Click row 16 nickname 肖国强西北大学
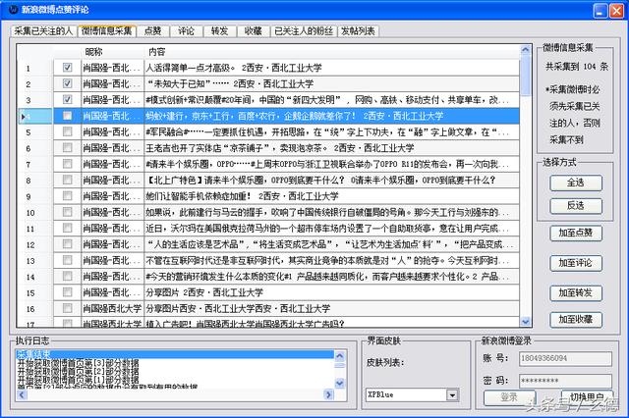The height and width of the screenshot is (418, 629). [x=112, y=308]
